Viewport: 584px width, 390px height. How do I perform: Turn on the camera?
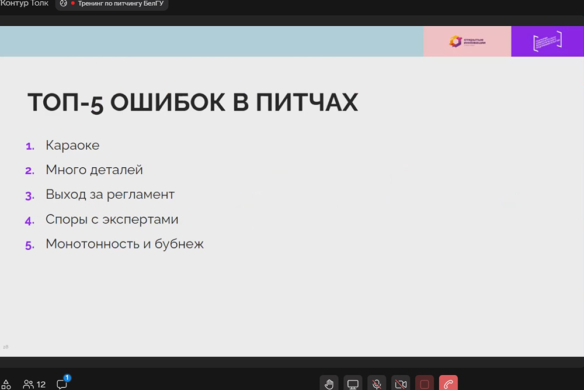[401, 384]
